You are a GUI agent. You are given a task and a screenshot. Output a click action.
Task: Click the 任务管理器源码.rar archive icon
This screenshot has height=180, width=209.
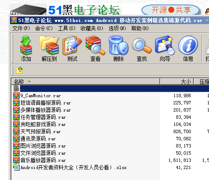(x=16, y=117)
